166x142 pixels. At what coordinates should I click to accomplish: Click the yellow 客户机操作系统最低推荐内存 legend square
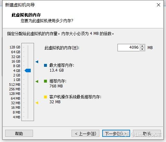46,97
